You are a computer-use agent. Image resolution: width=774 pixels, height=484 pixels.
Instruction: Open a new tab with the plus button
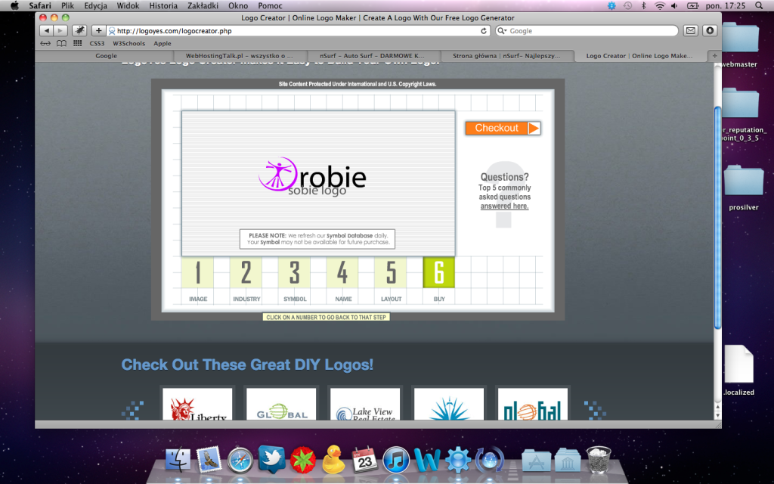[x=714, y=56]
